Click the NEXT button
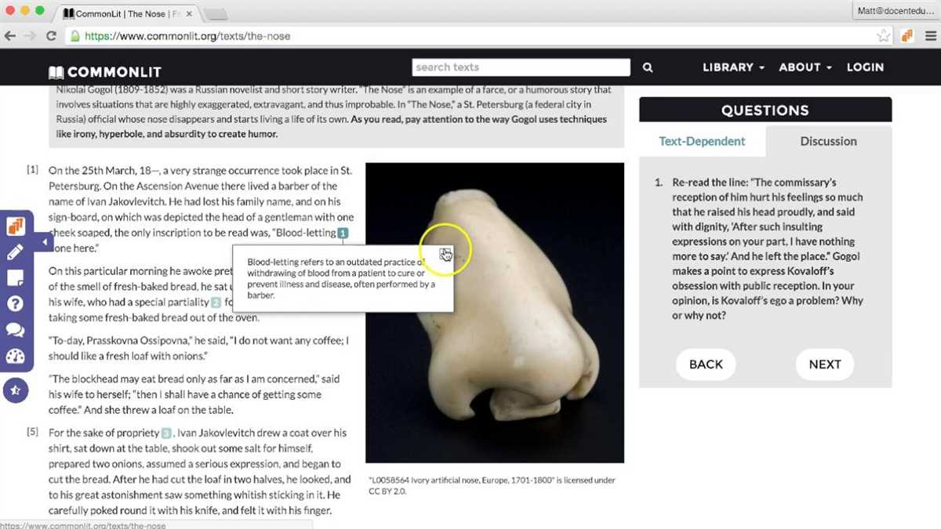 pos(825,364)
